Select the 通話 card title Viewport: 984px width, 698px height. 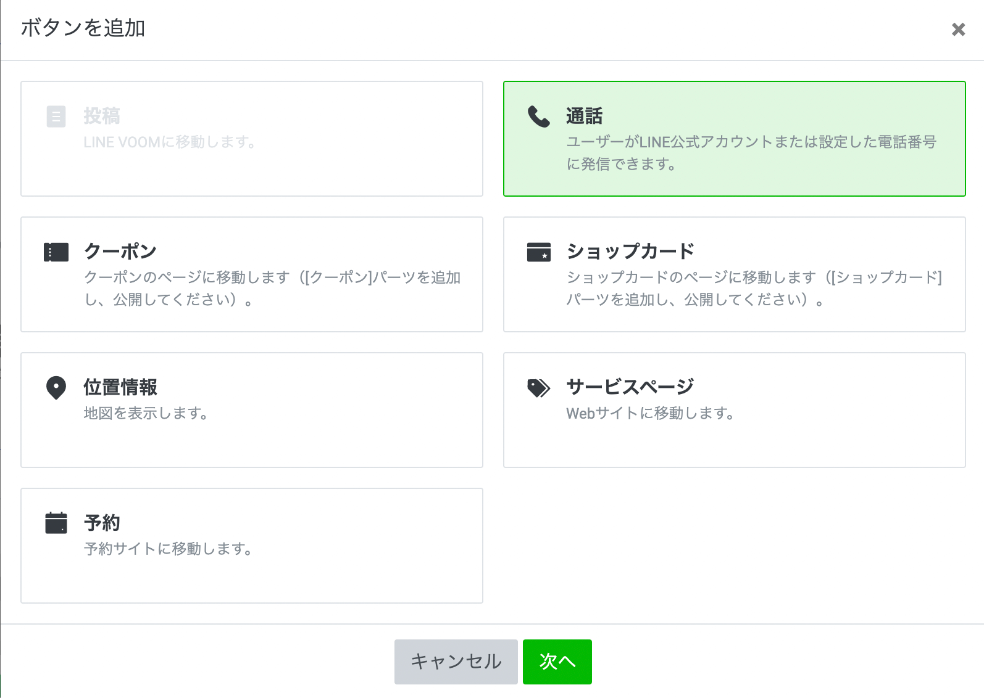(x=584, y=116)
